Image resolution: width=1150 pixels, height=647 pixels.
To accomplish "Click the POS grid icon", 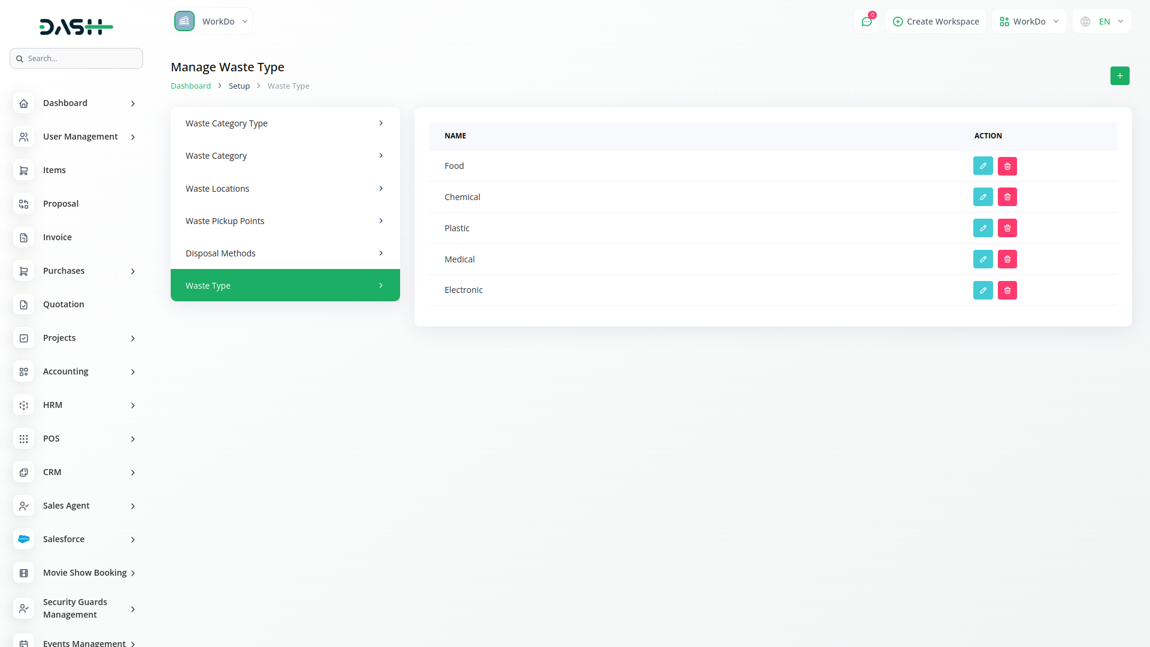I will click(x=23, y=439).
